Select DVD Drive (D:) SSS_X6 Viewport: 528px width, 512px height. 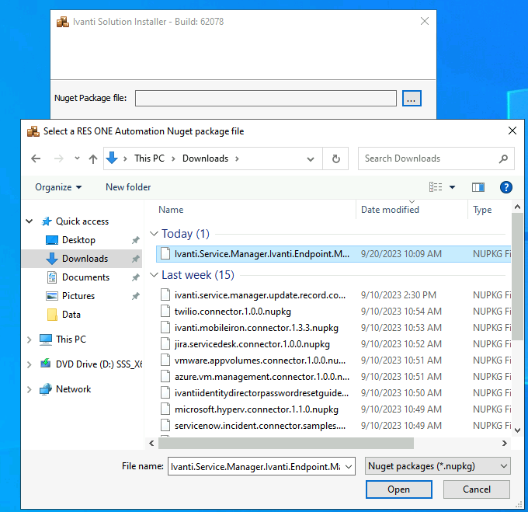99,364
